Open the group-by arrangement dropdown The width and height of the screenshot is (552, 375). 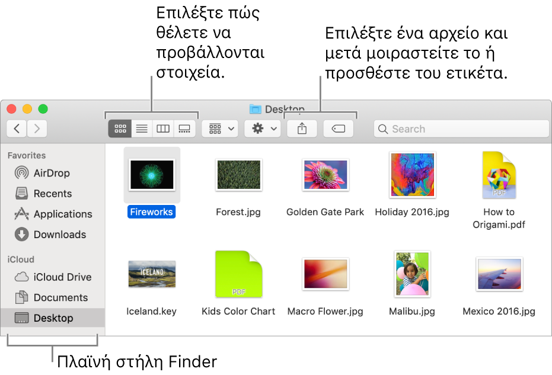pos(220,129)
